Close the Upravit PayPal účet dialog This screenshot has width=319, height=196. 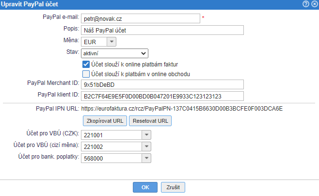(313, 4)
